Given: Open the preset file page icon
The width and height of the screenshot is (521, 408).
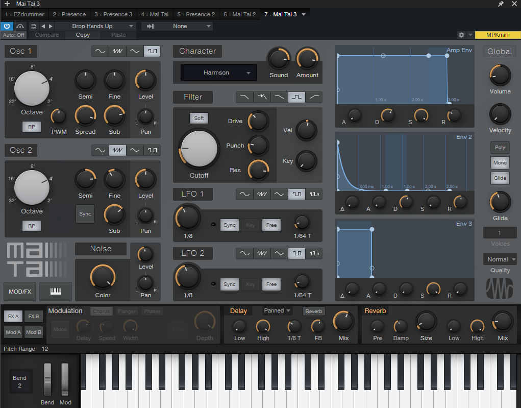Looking at the screenshot, I should (34, 26).
